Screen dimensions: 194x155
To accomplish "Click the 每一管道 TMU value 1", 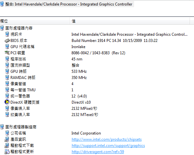I will (x=72, y=90).
